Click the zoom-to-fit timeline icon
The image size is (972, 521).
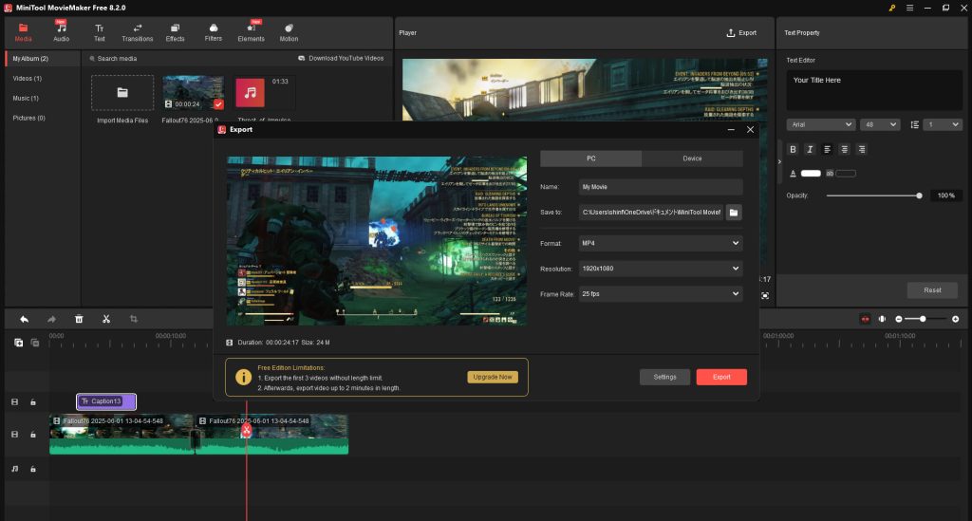coord(882,319)
